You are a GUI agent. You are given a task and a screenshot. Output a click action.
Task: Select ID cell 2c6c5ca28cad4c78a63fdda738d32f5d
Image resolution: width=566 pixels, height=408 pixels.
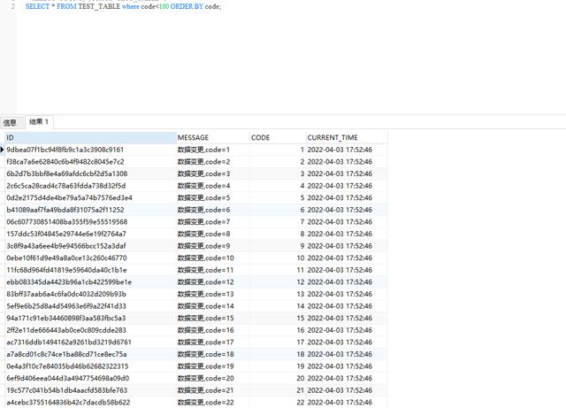tap(90, 186)
